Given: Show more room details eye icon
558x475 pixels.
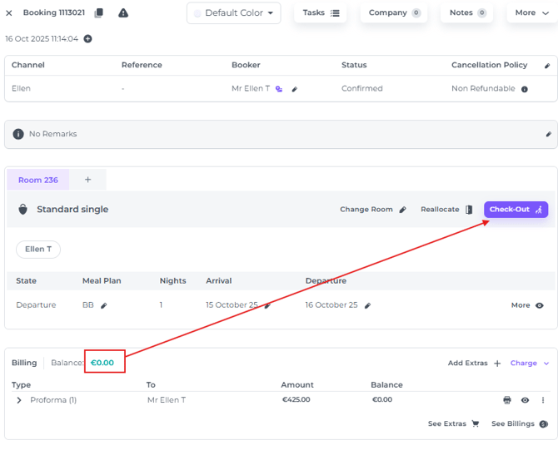Looking at the screenshot, I should pyautogui.click(x=540, y=305).
